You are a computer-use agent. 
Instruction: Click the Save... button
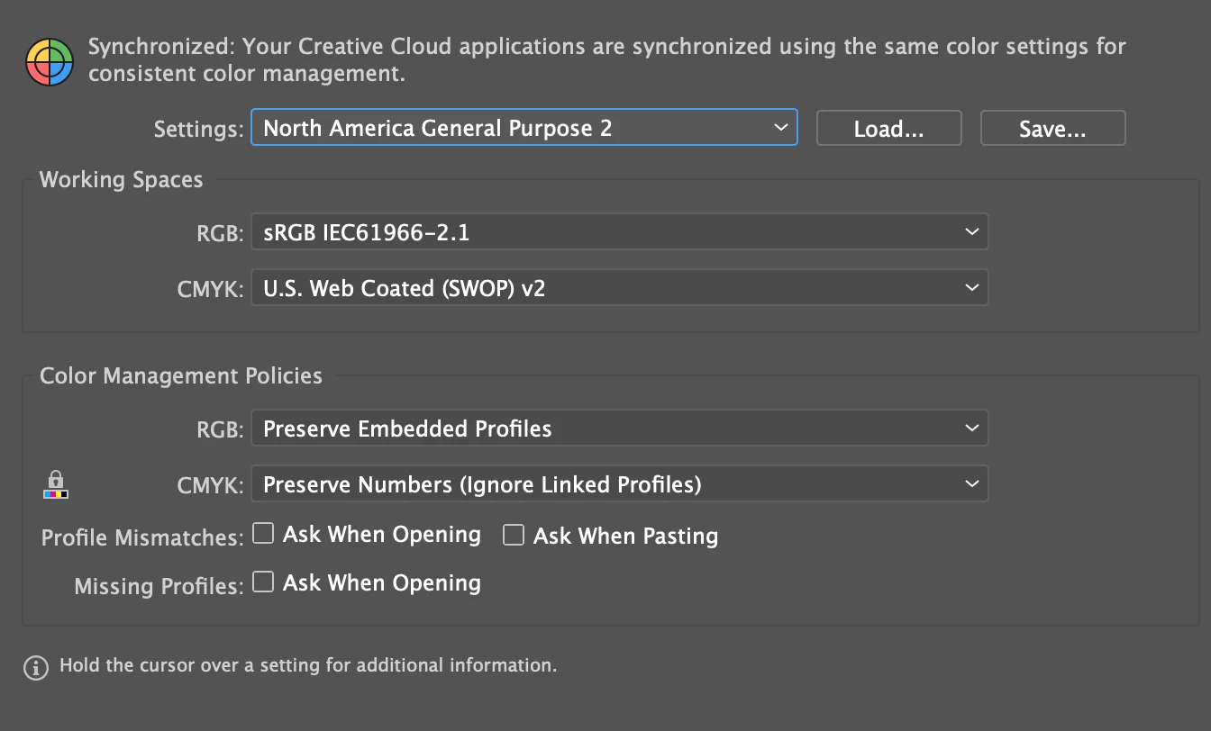click(x=1052, y=128)
